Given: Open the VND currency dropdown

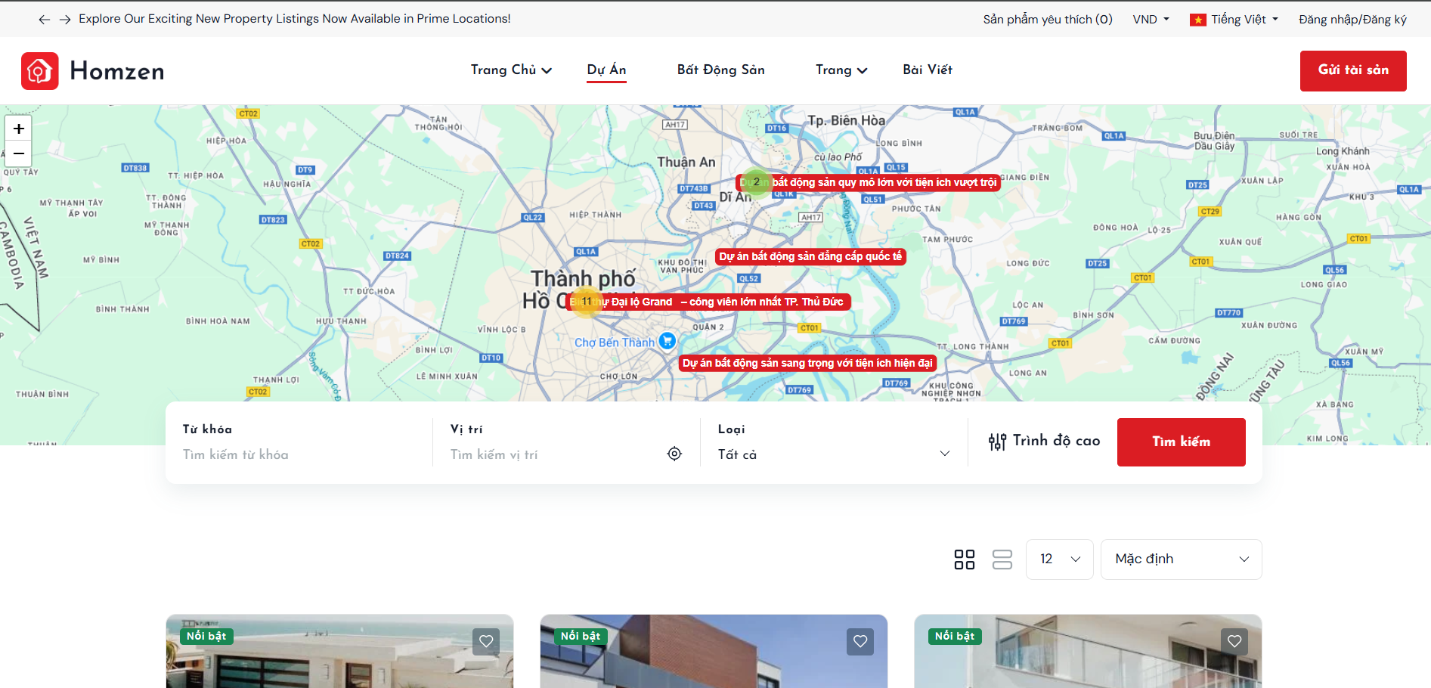Looking at the screenshot, I should click(x=1151, y=20).
